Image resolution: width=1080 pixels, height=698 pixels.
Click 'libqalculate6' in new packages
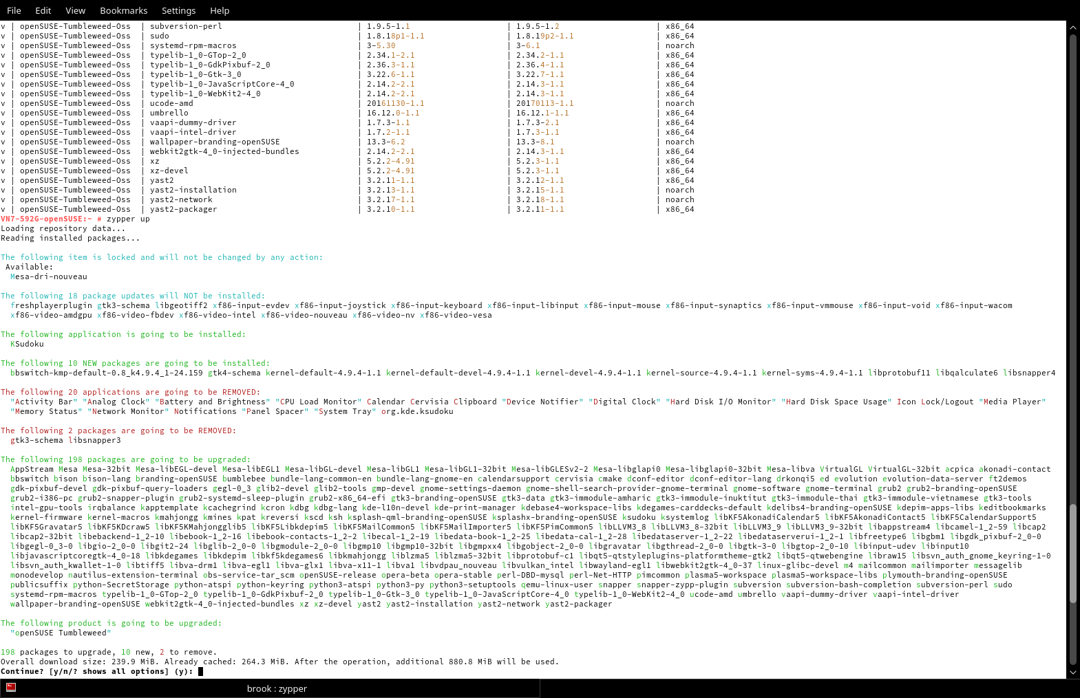966,373
